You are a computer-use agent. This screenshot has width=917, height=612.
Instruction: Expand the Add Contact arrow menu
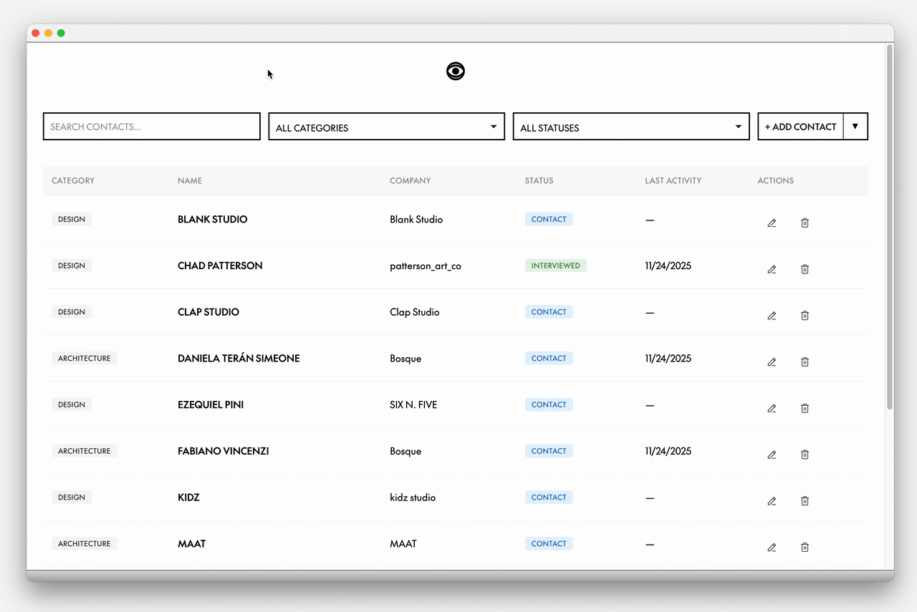(x=855, y=126)
